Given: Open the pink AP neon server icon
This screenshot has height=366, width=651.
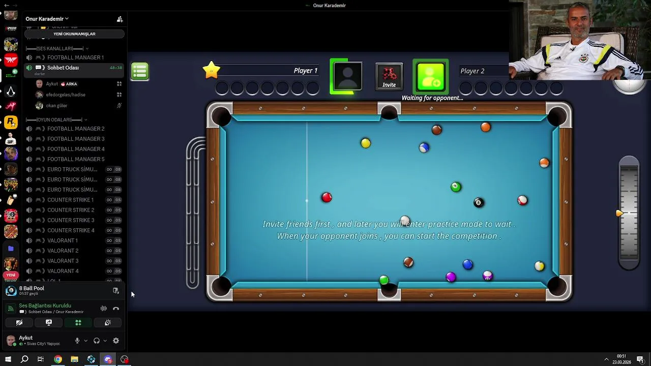Looking at the screenshot, I should click(11, 106).
